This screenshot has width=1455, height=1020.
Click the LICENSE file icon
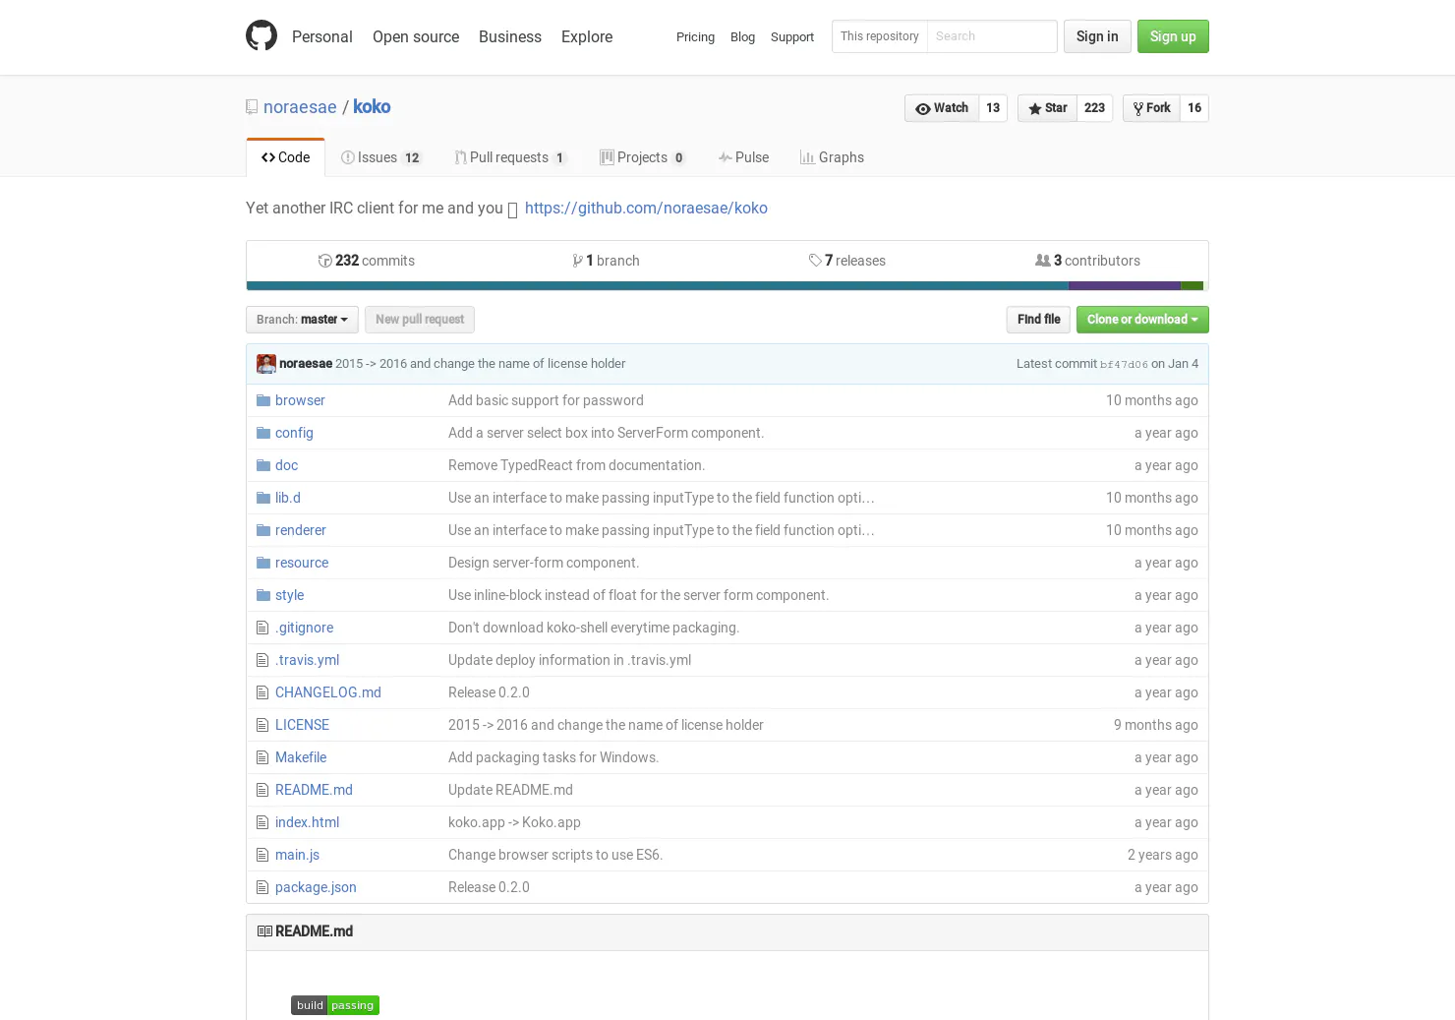(x=262, y=725)
